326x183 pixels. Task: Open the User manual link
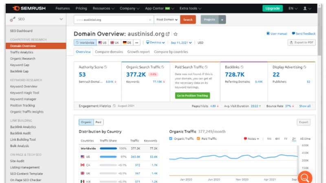(x=277, y=34)
